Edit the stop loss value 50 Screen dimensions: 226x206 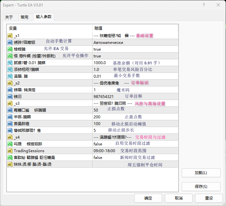[x=135, y=110]
